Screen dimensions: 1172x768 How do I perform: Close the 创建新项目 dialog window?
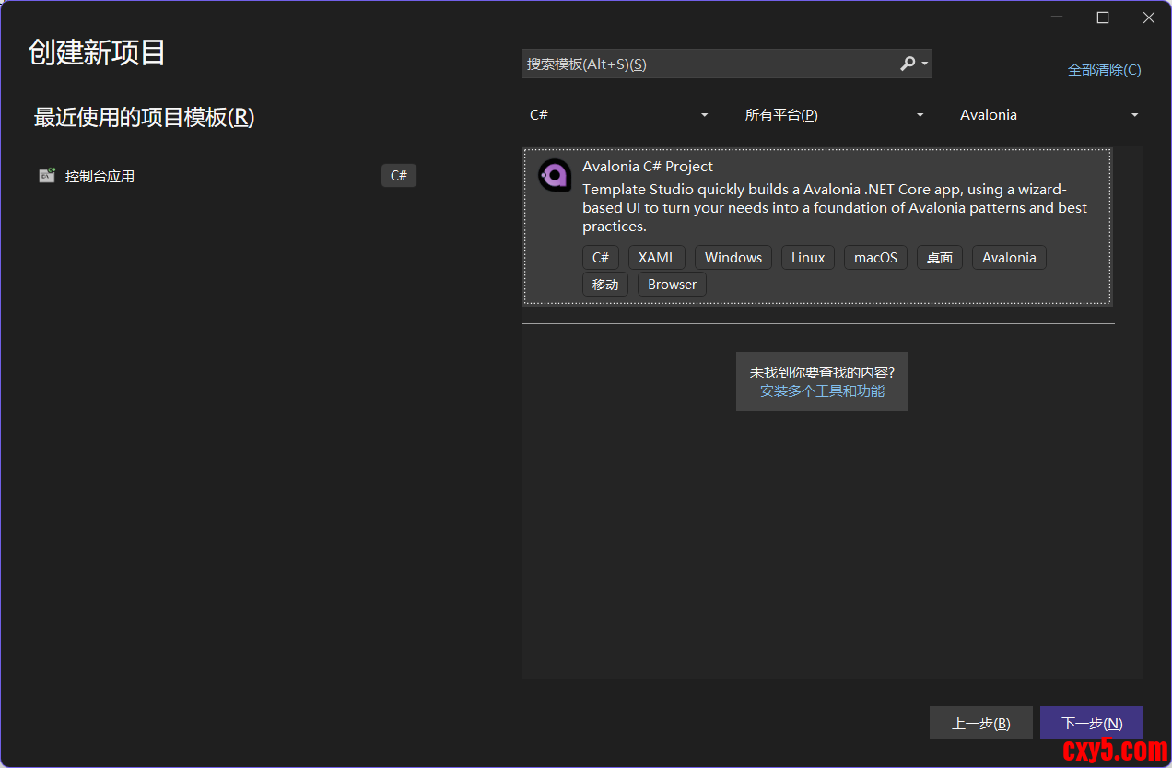tap(1149, 17)
